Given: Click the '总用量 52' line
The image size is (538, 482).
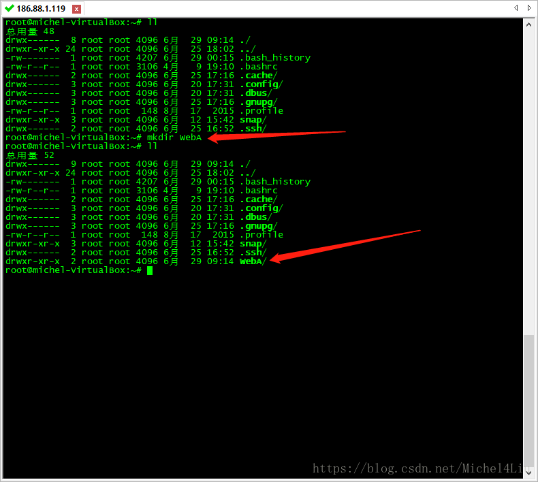Looking at the screenshot, I should 30,155.
